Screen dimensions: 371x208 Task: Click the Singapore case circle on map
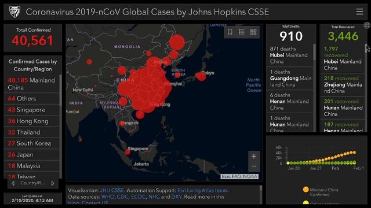pyautogui.click(x=128, y=152)
